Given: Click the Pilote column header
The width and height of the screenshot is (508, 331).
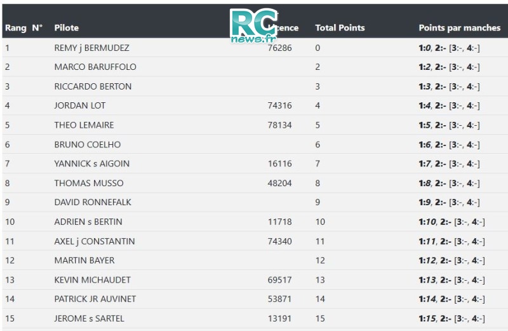Looking at the screenshot, I should (x=67, y=28).
